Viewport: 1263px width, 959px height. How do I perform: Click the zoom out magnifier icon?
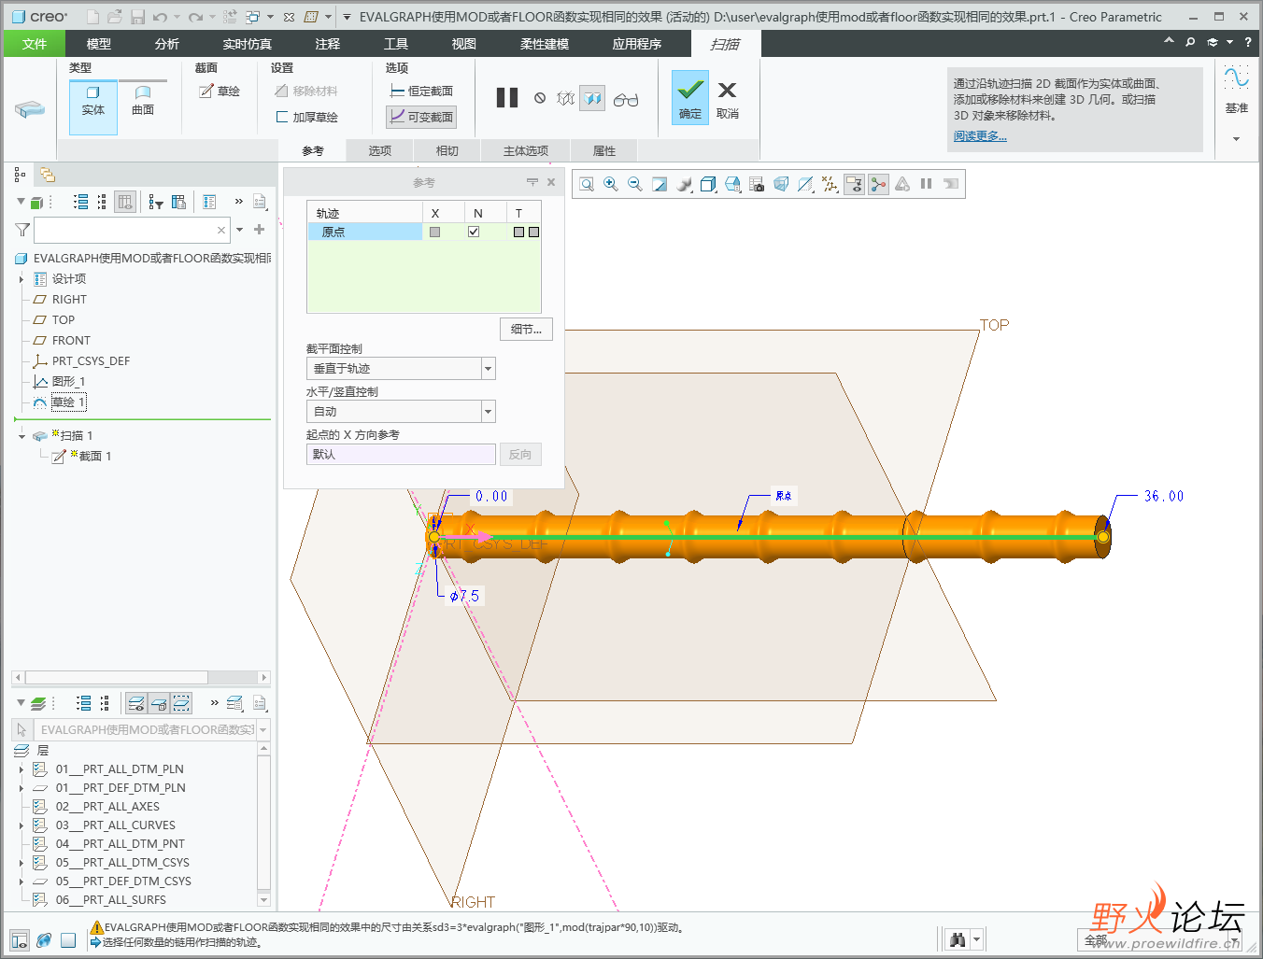pos(635,184)
